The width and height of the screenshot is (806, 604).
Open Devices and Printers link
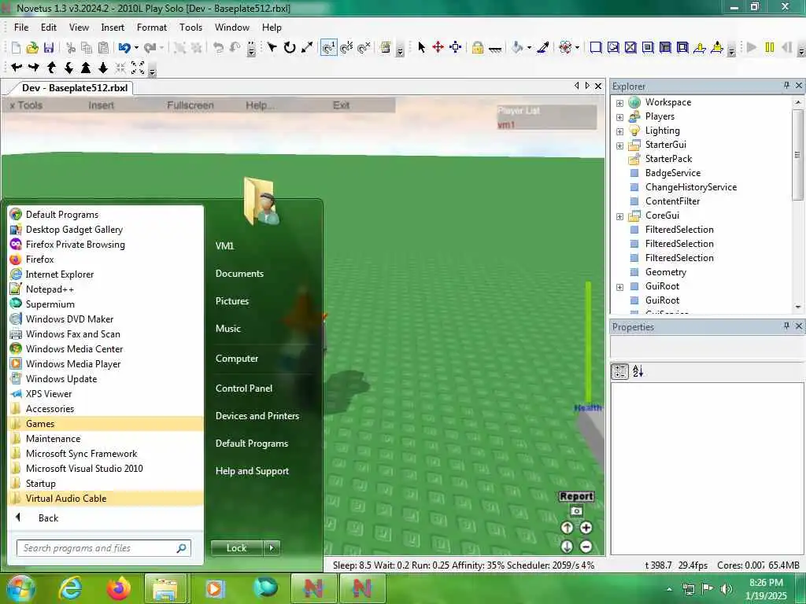pos(257,416)
